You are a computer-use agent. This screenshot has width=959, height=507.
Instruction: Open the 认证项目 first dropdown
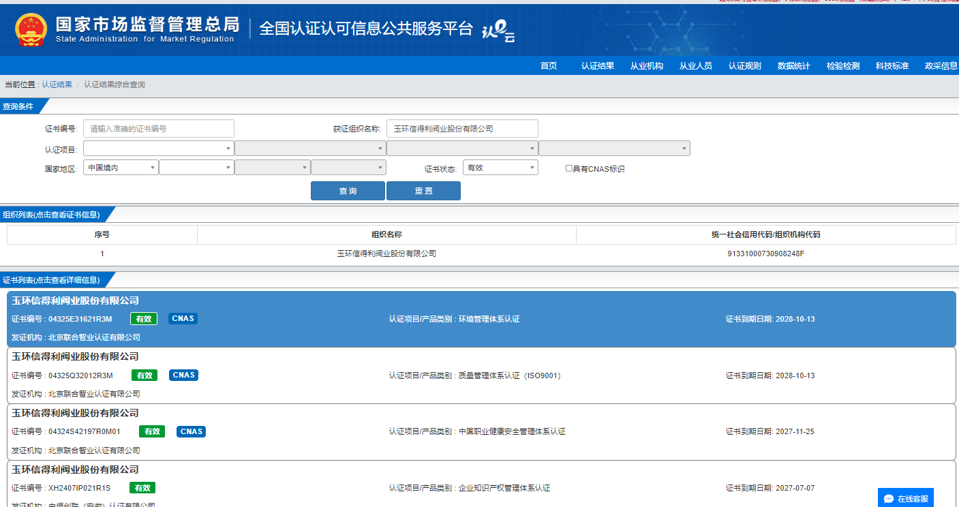(x=158, y=149)
